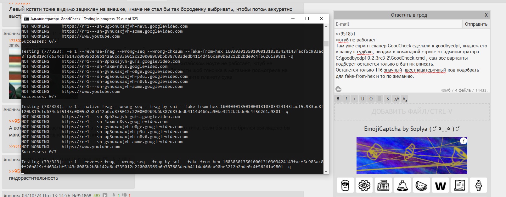Choose the ice cream emoji in the captcha
This screenshot has height=197, width=506.
pyautogui.click(x=479, y=185)
